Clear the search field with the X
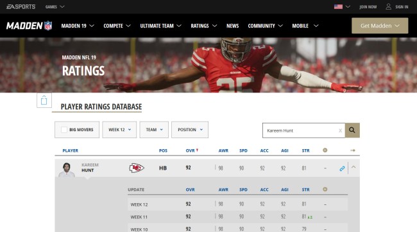Viewport: 417px width, 232px height. point(340,130)
